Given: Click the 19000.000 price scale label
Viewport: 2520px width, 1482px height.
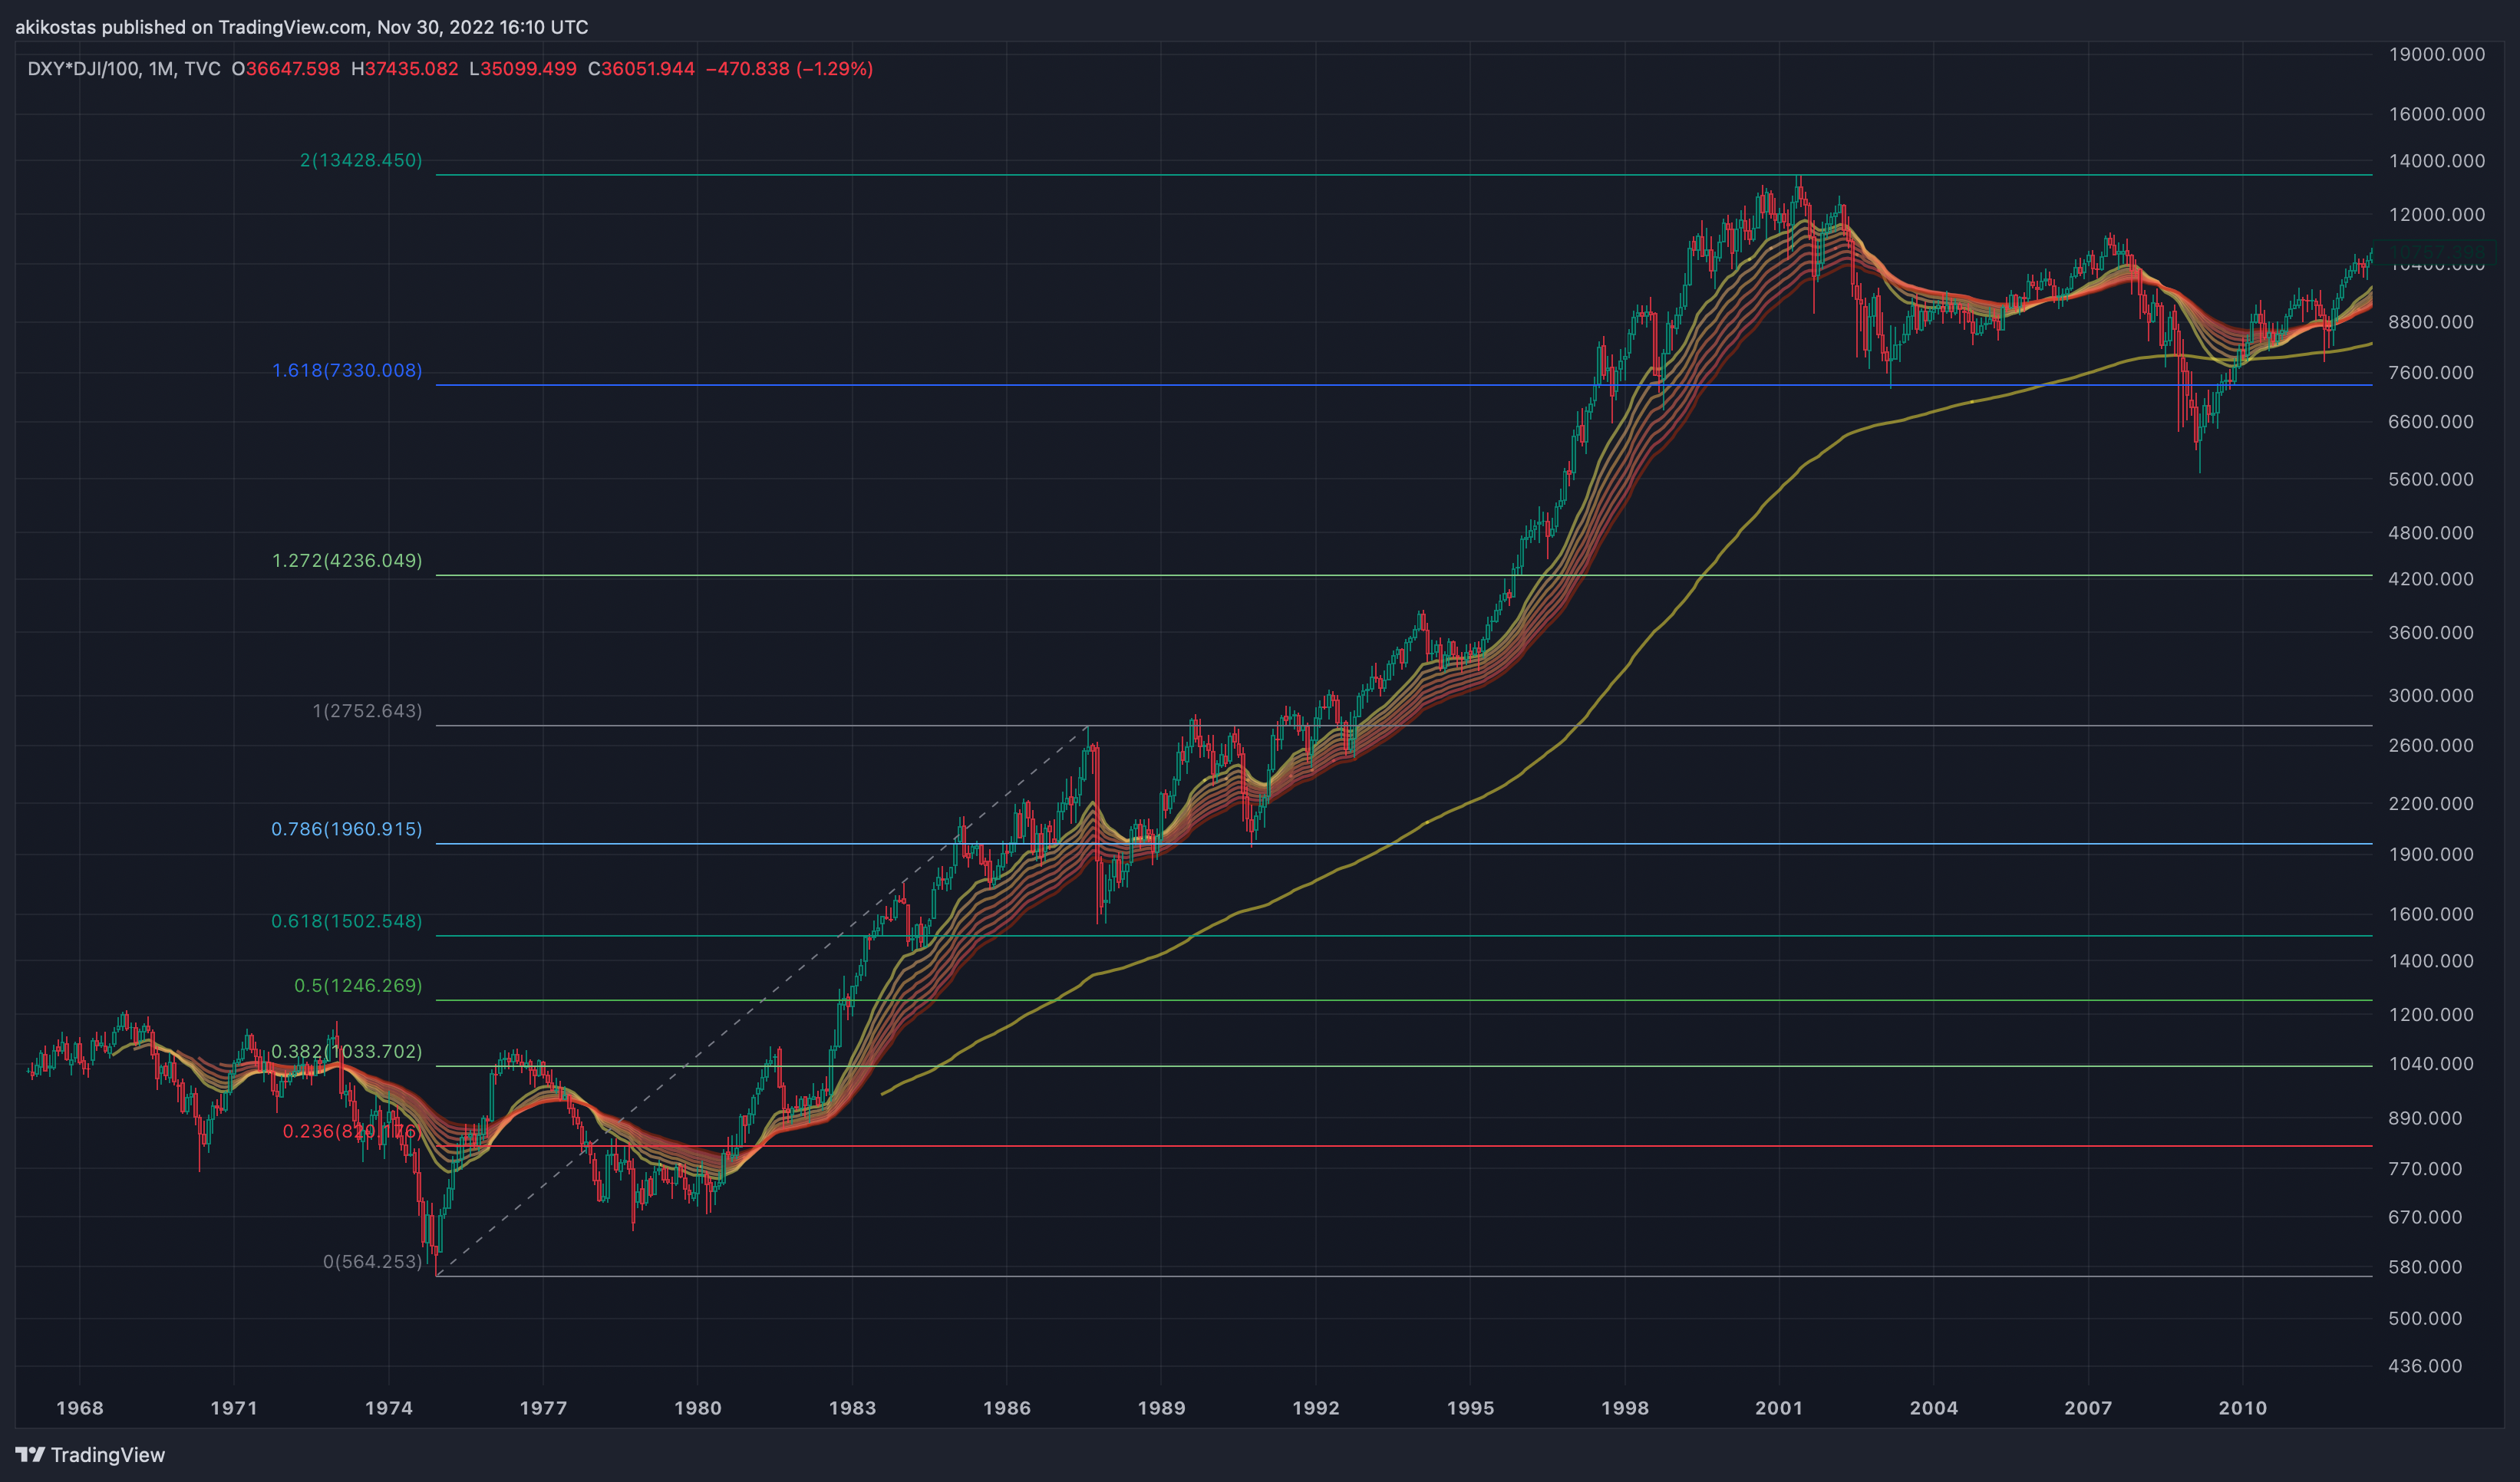Looking at the screenshot, I should (2437, 54).
